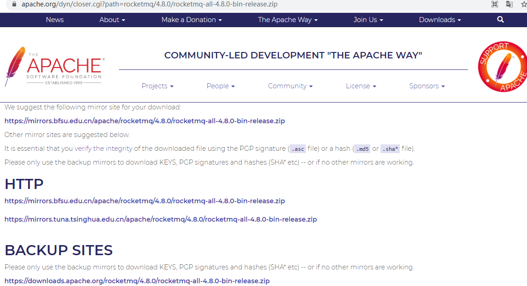Click the .asc file code label
The image size is (527, 286).
[x=298, y=149]
